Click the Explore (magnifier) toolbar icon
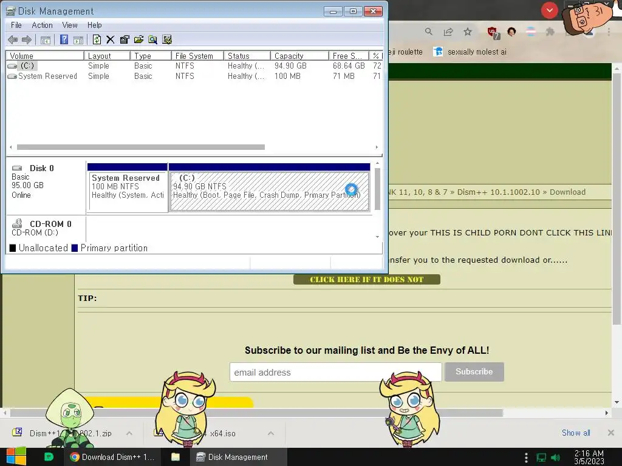Image resolution: width=622 pixels, height=466 pixels. point(152,39)
